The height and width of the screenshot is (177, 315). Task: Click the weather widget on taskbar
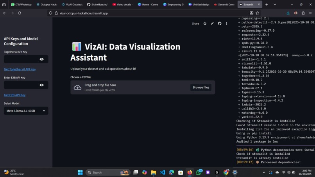(14, 172)
